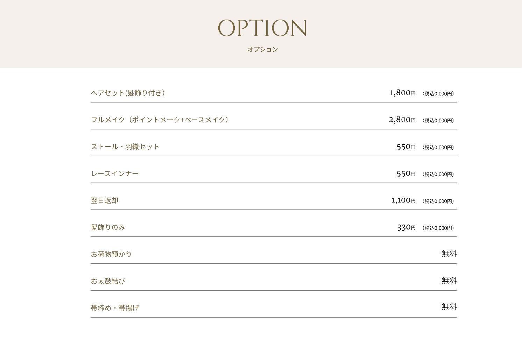Click the 330円 price for 髪飾りのみ
Viewport: 522px width, 348px height.
click(x=406, y=228)
